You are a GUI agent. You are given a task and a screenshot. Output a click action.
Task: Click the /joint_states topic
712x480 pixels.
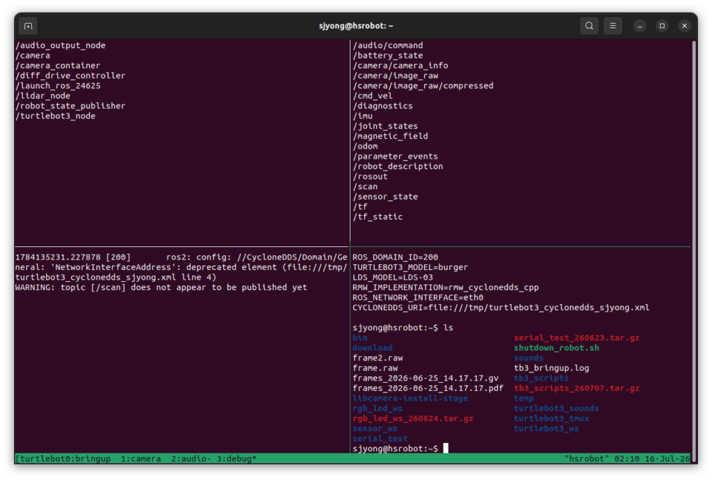coord(385,126)
